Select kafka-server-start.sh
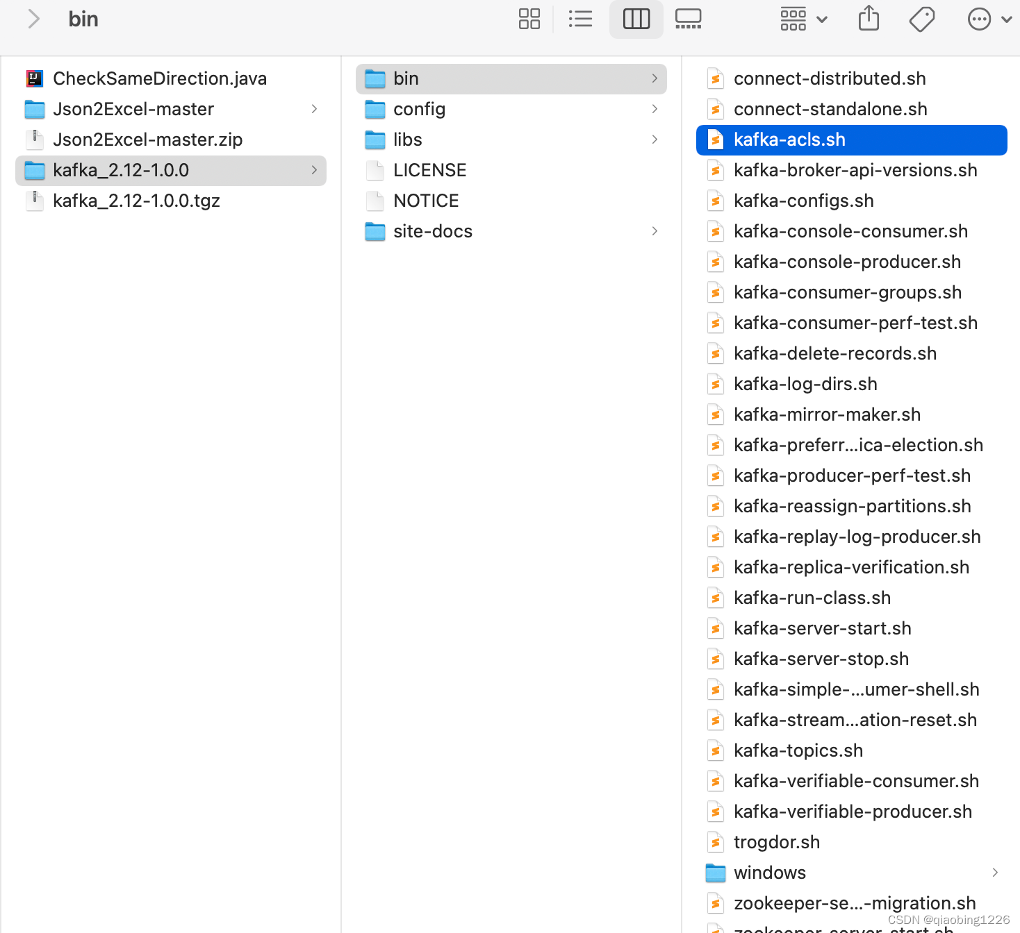1020x933 pixels. point(852,628)
